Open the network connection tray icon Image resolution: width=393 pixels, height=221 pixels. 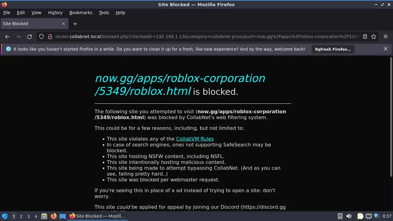[369, 216]
